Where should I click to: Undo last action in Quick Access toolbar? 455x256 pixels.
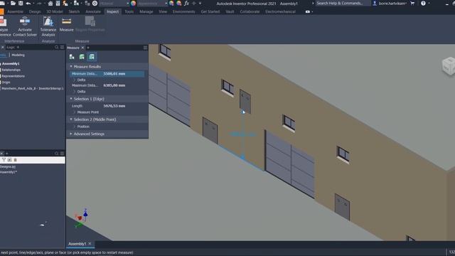tap(28, 4)
